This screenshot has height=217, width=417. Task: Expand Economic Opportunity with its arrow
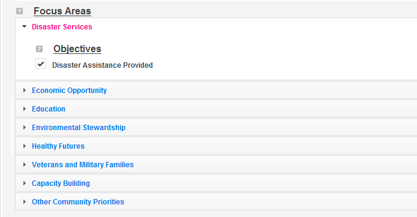(x=25, y=91)
